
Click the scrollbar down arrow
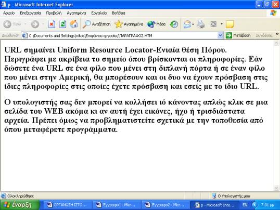(x=276, y=188)
